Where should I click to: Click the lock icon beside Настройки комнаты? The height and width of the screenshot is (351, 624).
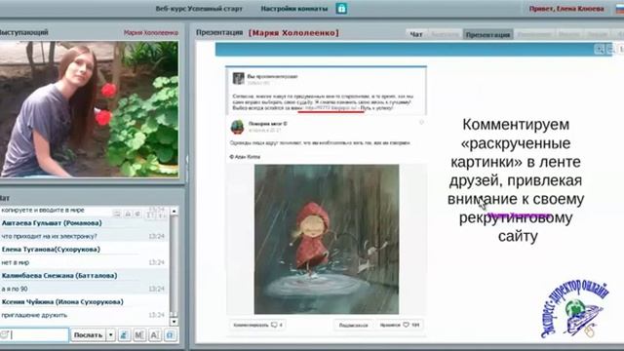click(341, 9)
